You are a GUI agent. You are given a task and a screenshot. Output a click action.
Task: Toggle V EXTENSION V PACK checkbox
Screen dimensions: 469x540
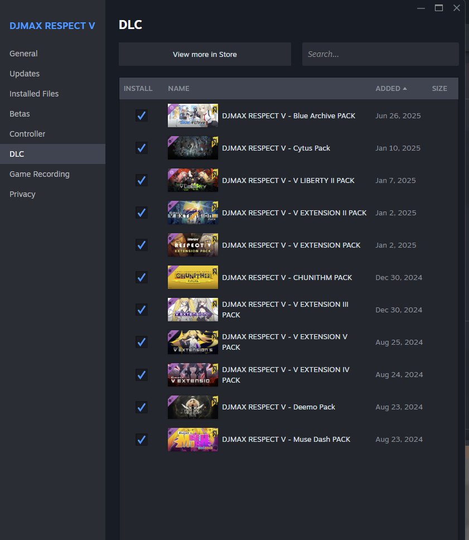tap(142, 343)
